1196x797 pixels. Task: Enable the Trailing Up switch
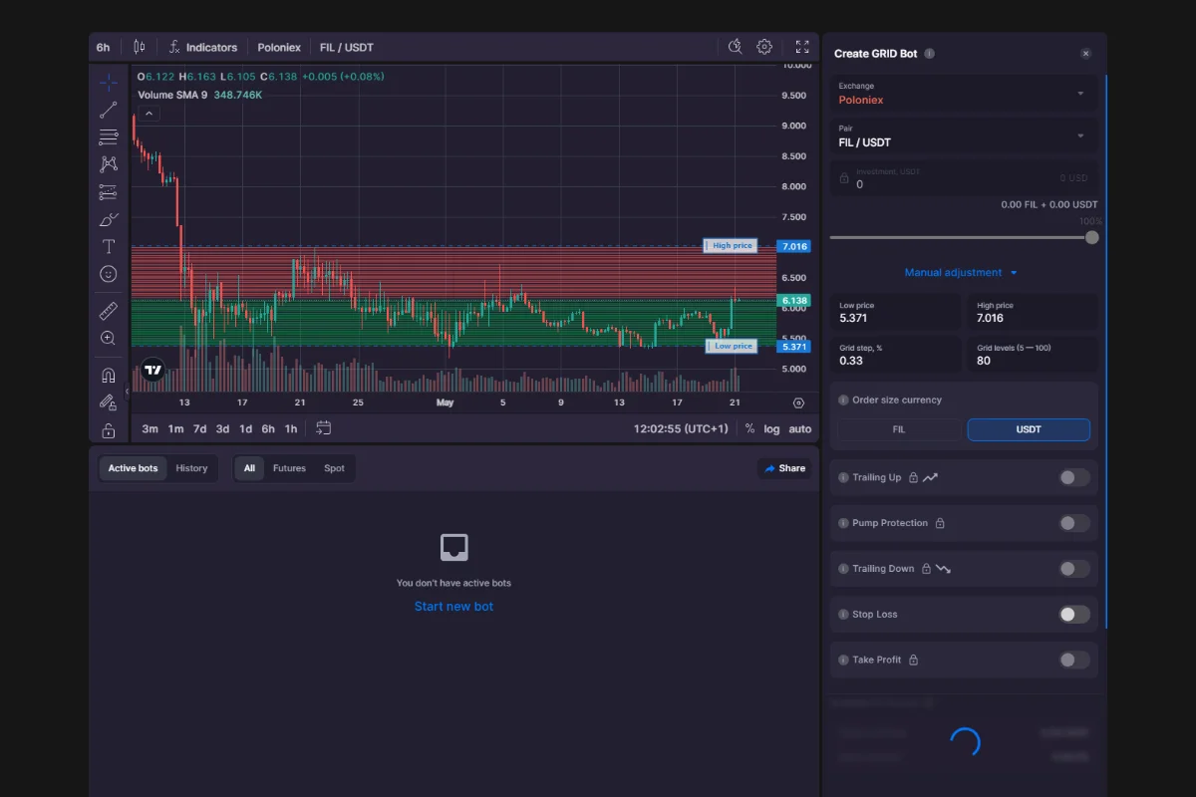click(x=1073, y=477)
